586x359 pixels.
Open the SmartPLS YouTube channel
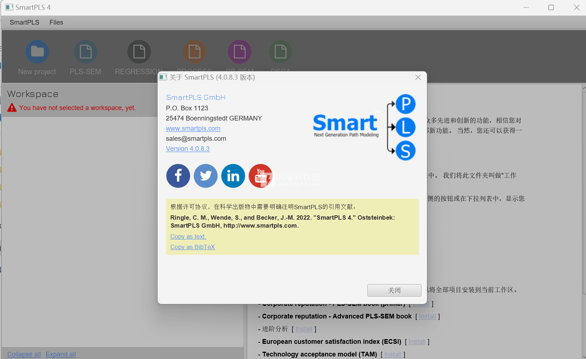(260, 176)
